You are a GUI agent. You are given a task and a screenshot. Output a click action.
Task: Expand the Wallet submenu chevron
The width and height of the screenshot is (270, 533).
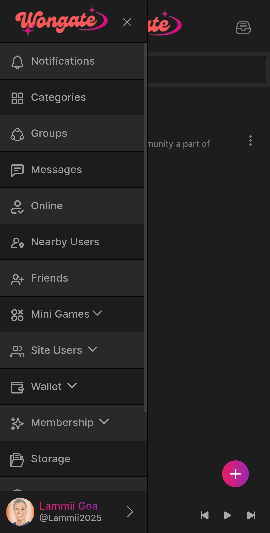pyautogui.click(x=72, y=386)
